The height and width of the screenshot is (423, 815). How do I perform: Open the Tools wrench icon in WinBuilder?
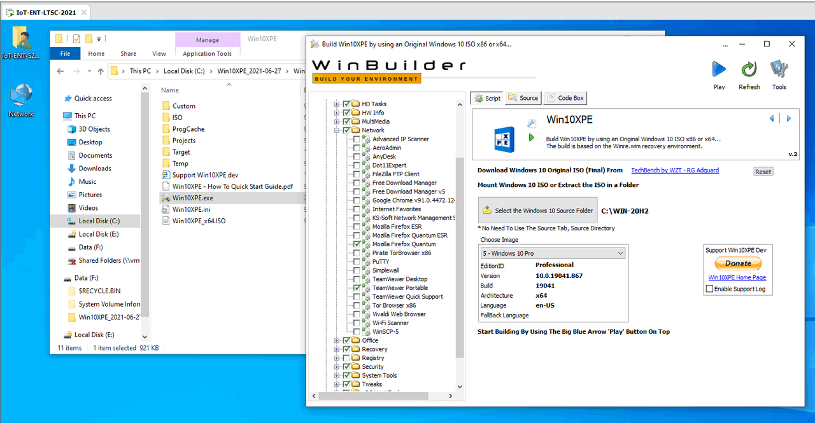[779, 69]
